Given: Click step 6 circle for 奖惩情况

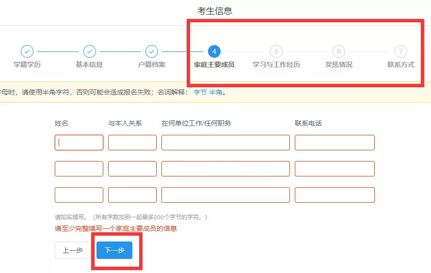Looking at the screenshot, I should (338, 51).
